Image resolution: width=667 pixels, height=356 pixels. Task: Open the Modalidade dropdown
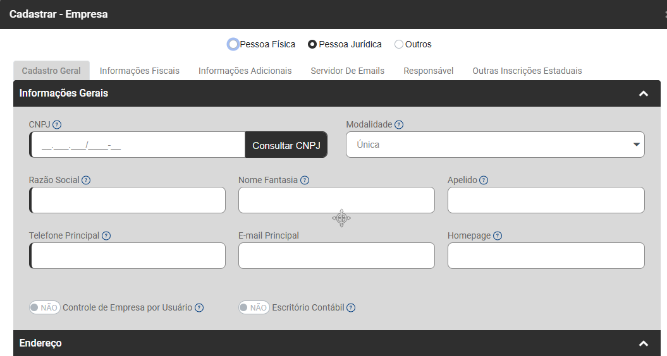(x=495, y=145)
